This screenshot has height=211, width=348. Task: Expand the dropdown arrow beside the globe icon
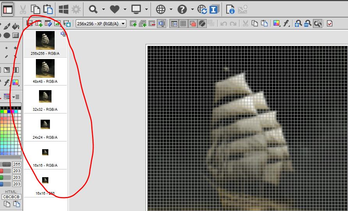click(x=171, y=9)
